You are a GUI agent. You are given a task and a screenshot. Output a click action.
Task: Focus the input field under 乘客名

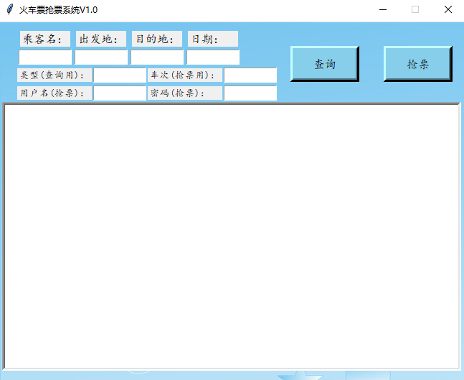tap(45, 57)
